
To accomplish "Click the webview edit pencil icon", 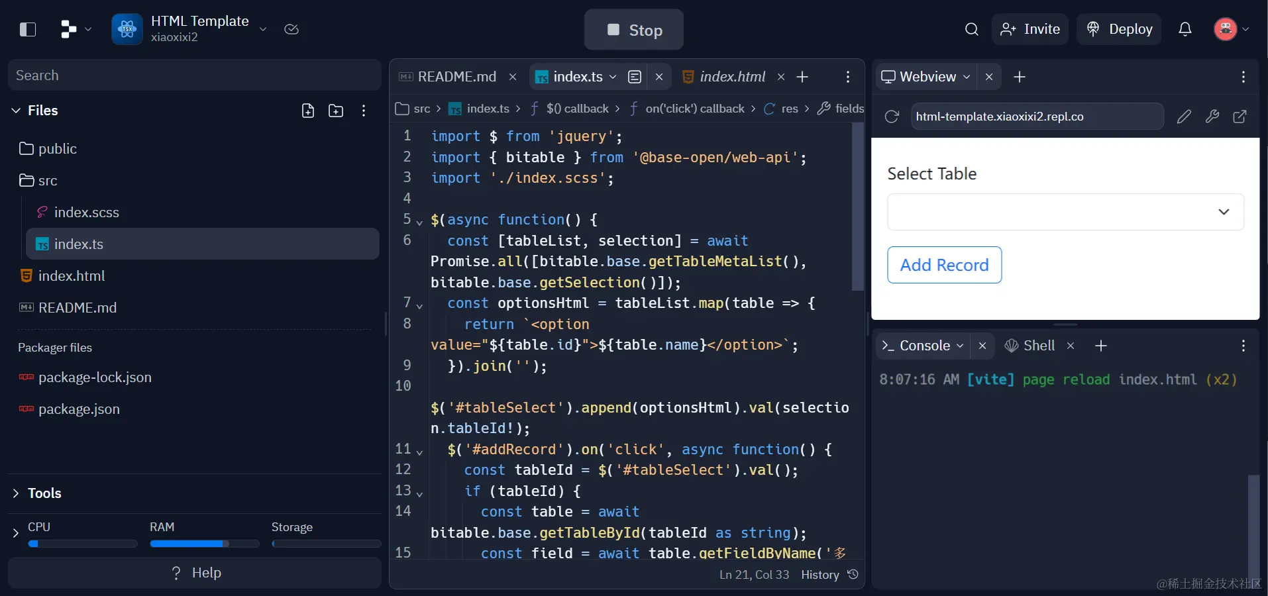I will (1184, 117).
